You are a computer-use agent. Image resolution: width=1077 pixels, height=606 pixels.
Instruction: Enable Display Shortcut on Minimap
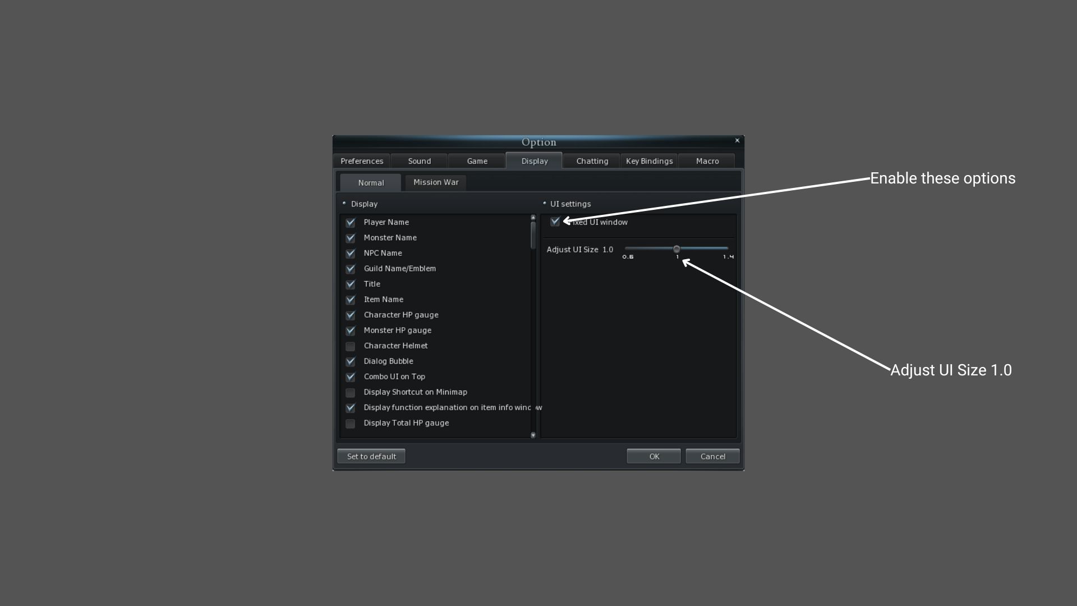click(x=351, y=392)
